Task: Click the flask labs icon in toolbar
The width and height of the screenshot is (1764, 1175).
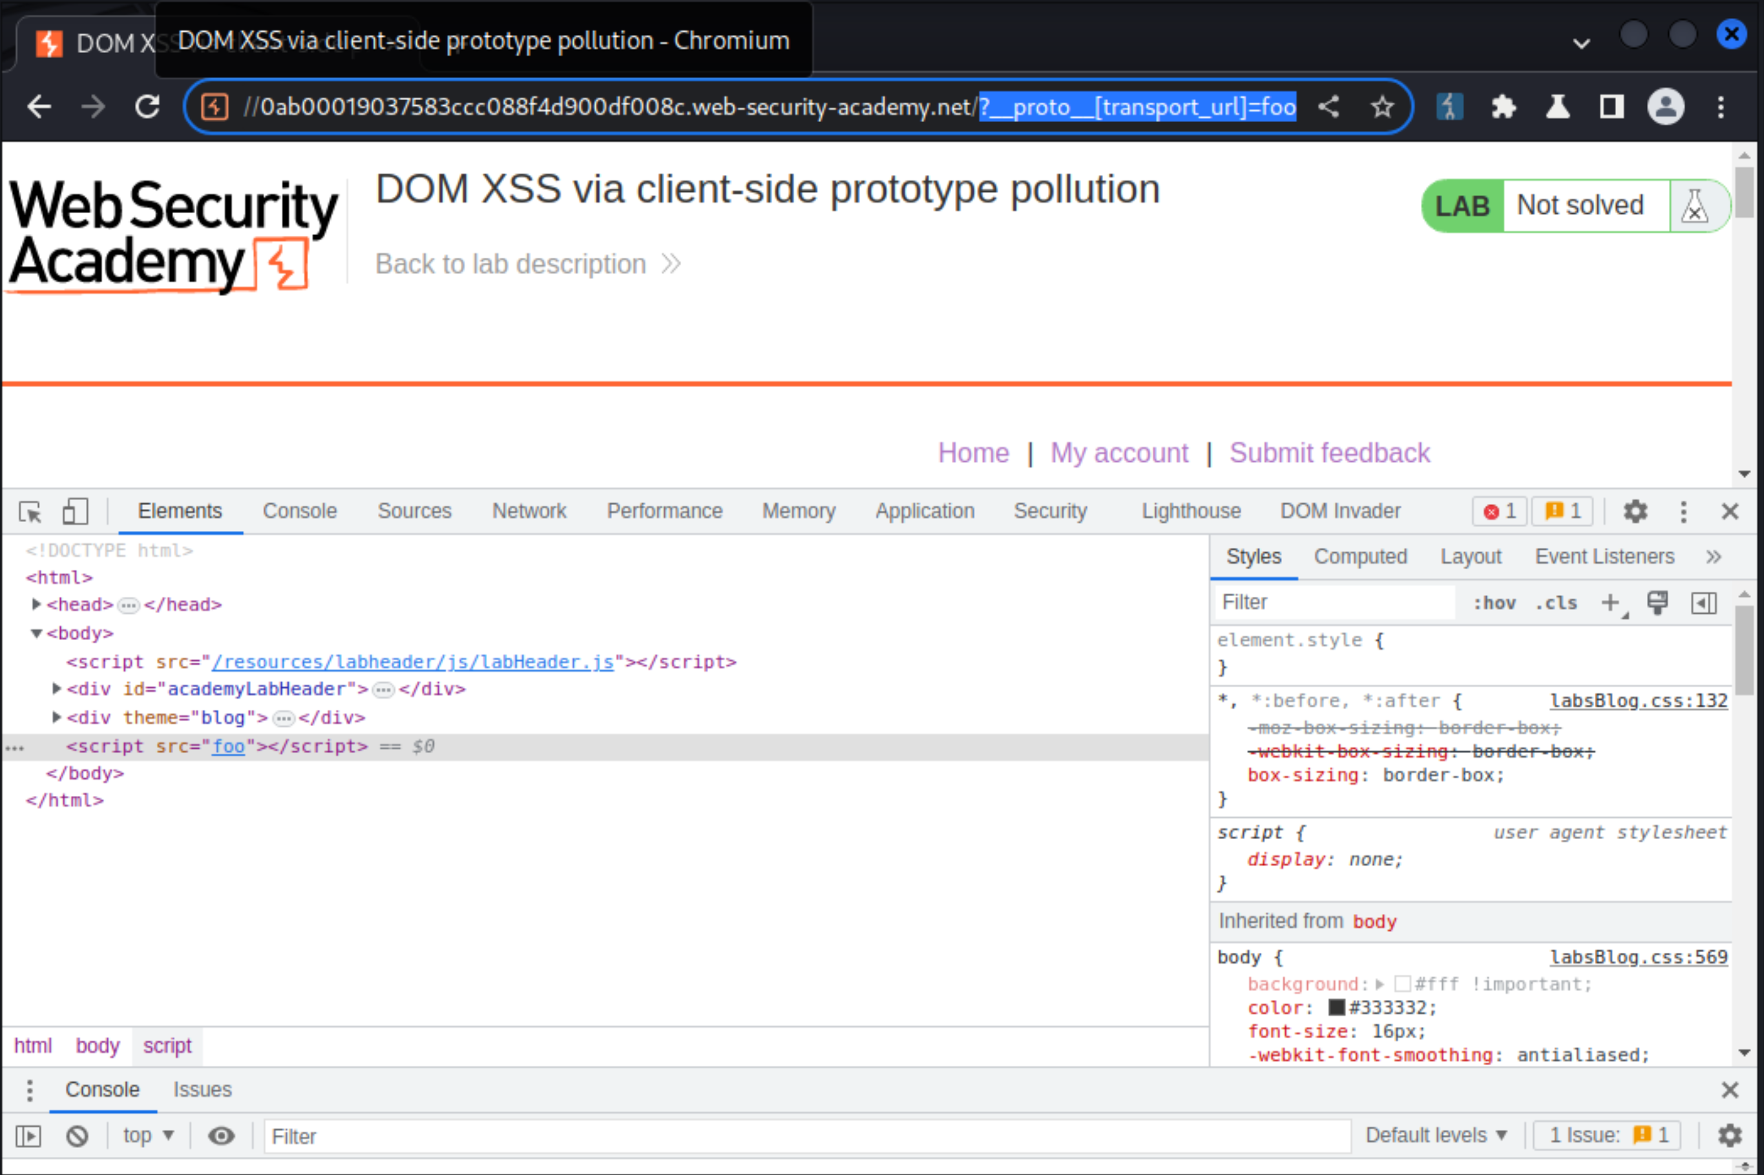Action: coord(1558,107)
